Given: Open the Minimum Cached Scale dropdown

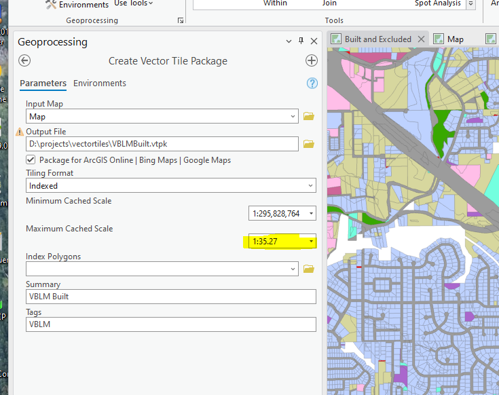Looking at the screenshot, I should (311, 214).
